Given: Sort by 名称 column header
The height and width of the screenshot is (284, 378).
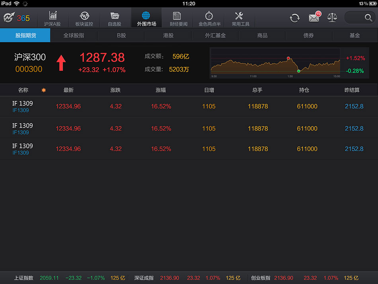Looking at the screenshot, I should (23, 90).
